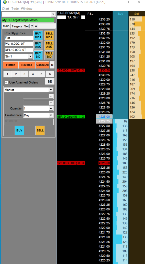Click the red stop price 4230.50
This screenshot has height=264, width=145.
[x=104, y=70]
